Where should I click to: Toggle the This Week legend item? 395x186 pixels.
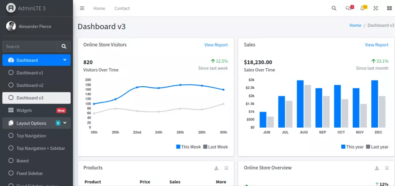click(188, 147)
